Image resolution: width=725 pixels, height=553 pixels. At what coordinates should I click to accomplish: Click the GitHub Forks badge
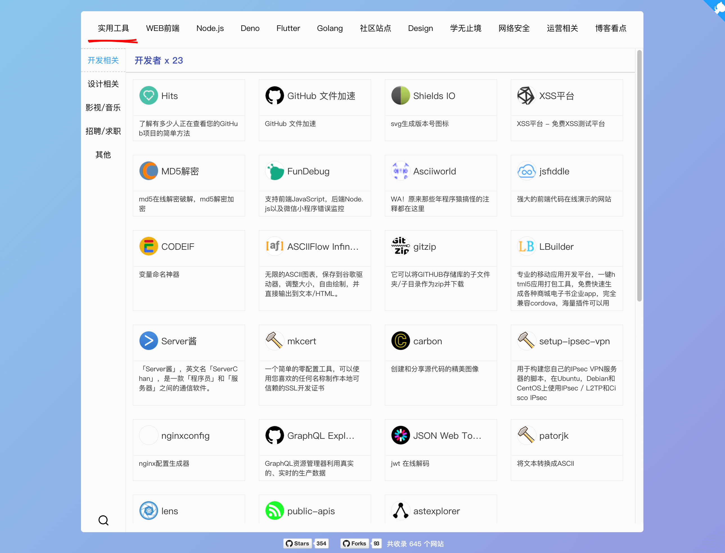click(355, 543)
